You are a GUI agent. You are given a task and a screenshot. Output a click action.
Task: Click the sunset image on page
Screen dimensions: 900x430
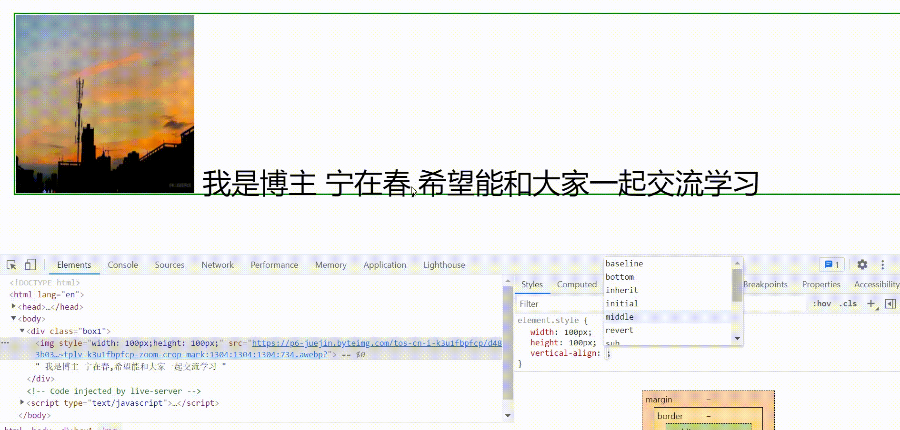pos(105,104)
